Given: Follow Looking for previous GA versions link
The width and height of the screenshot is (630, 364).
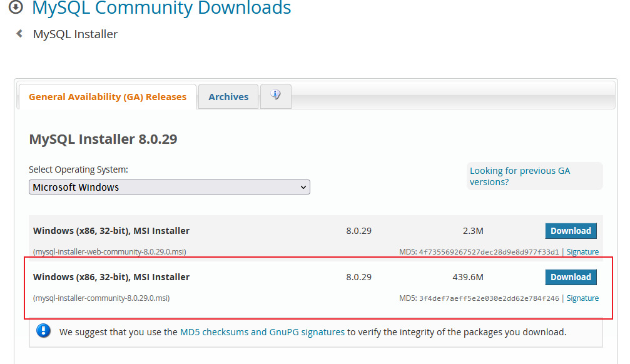Looking at the screenshot, I should click(x=520, y=176).
